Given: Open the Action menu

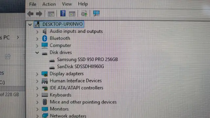Looking at the screenshot, I should [49, 4].
